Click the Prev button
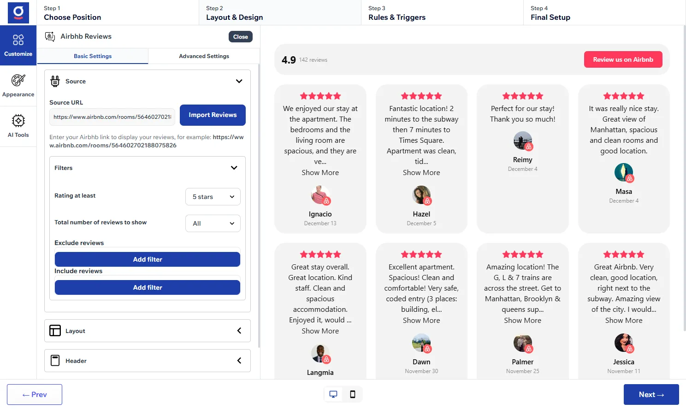This screenshot has width=686, height=409. (35, 395)
